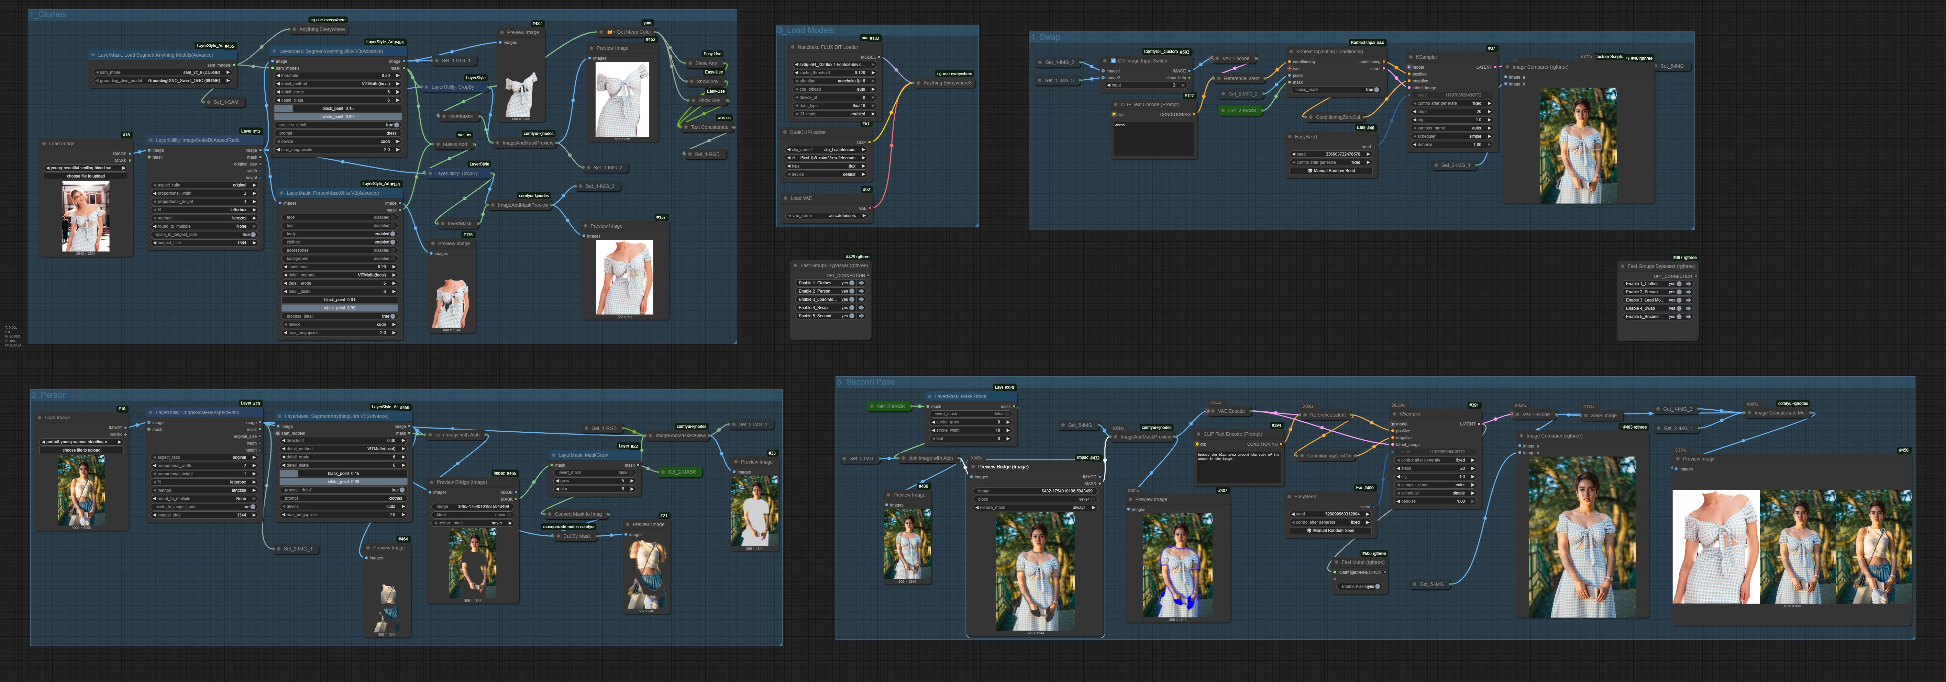Screen dimensions: 1946x682
Task: Toggle noise_mask in Kontext Inpainting Conditioning
Action: [1336, 90]
